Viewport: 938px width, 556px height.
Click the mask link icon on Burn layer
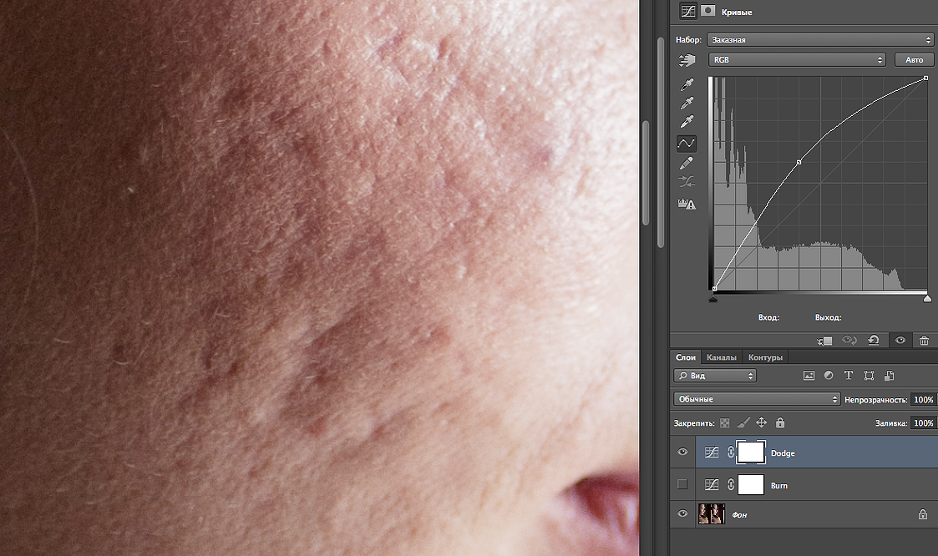[730, 485]
